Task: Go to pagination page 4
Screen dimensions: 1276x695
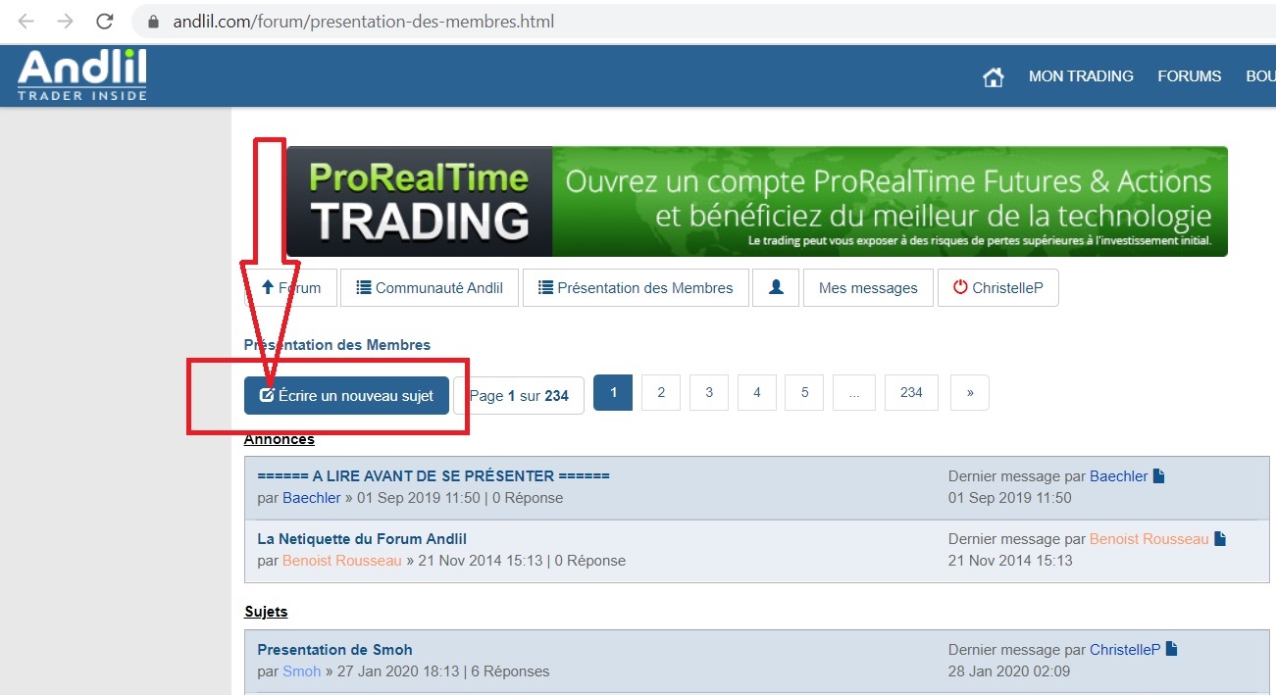Action: (x=757, y=392)
